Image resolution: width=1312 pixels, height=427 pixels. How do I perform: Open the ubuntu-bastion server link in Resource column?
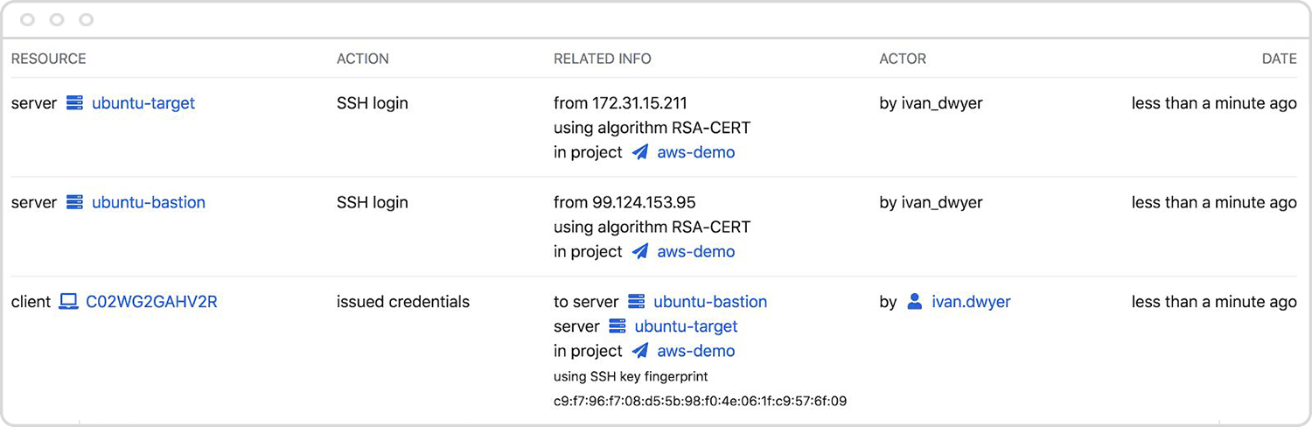point(149,202)
